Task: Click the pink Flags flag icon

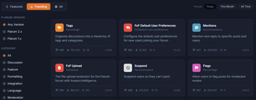Action: click(x=196, y=68)
